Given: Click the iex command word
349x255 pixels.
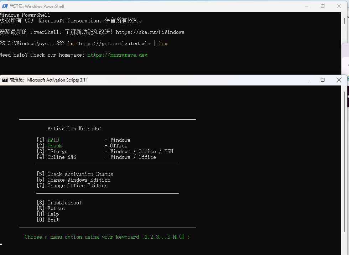Looking at the screenshot, I should pos(163,43).
